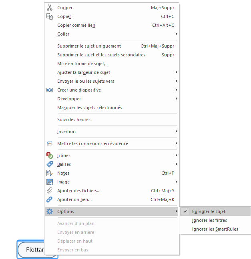Click the Créer une diapositive icon

click(50, 90)
